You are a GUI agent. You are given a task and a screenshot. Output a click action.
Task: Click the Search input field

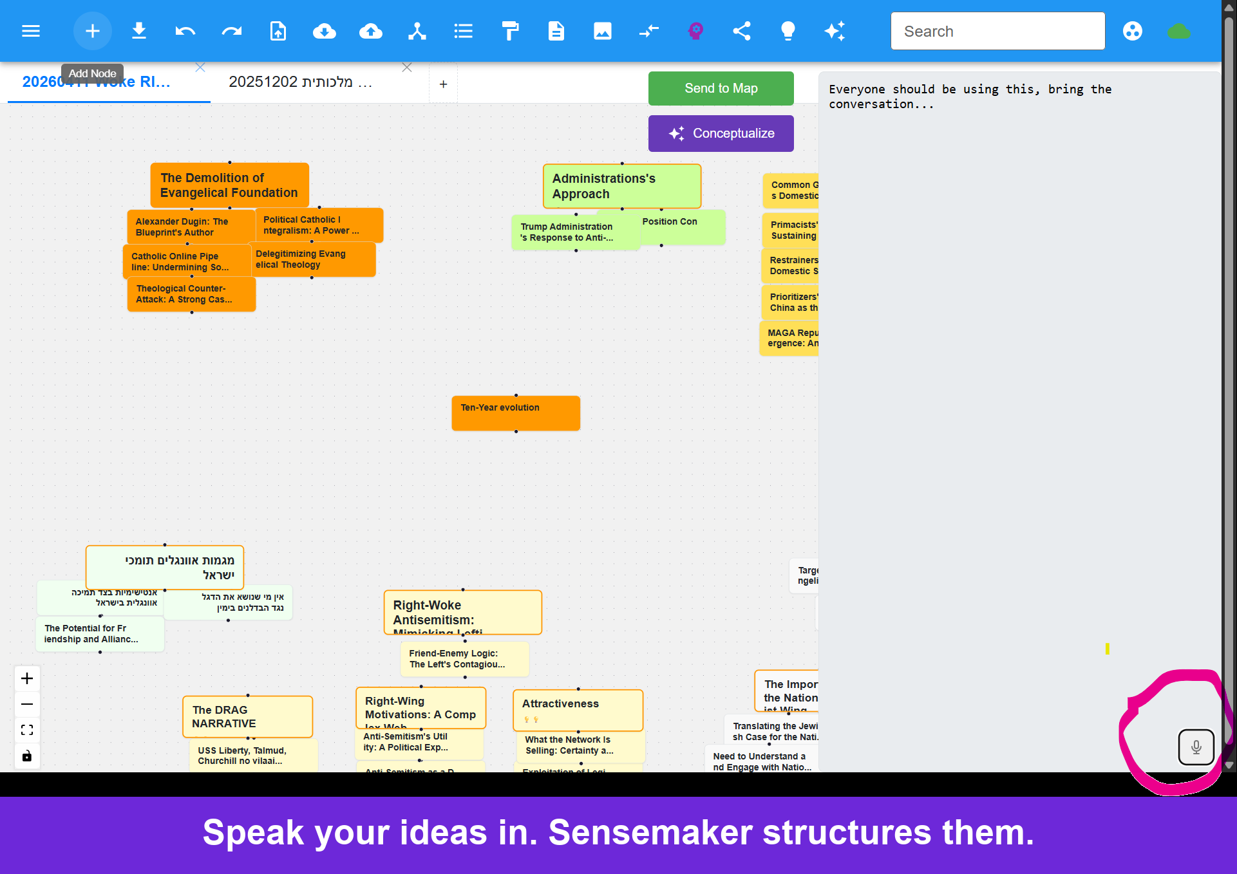tap(998, 31)
